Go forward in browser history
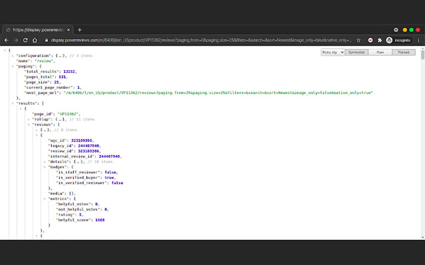Screen dimensions: 425x265 pos(16,40)
